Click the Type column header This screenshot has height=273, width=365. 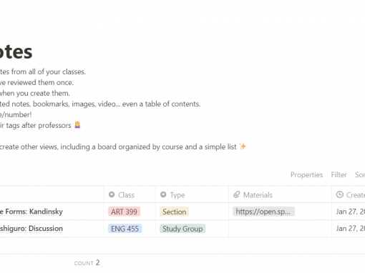pyautogui.click(x=192, y=194)
